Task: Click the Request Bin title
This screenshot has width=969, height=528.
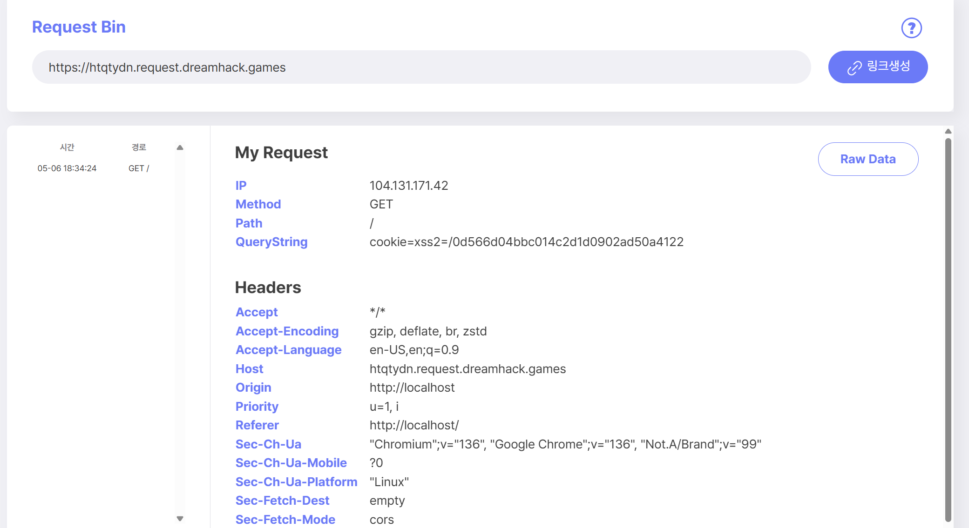Action: click(79, 27)
